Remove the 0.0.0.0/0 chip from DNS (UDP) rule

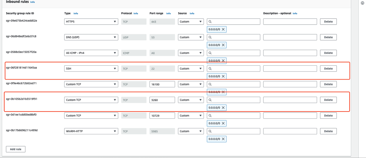pos(223,45)
